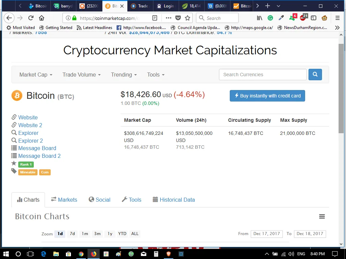Open the Facebook bookmark
This screenshot has width=346, height=259.
coord(141,28)
